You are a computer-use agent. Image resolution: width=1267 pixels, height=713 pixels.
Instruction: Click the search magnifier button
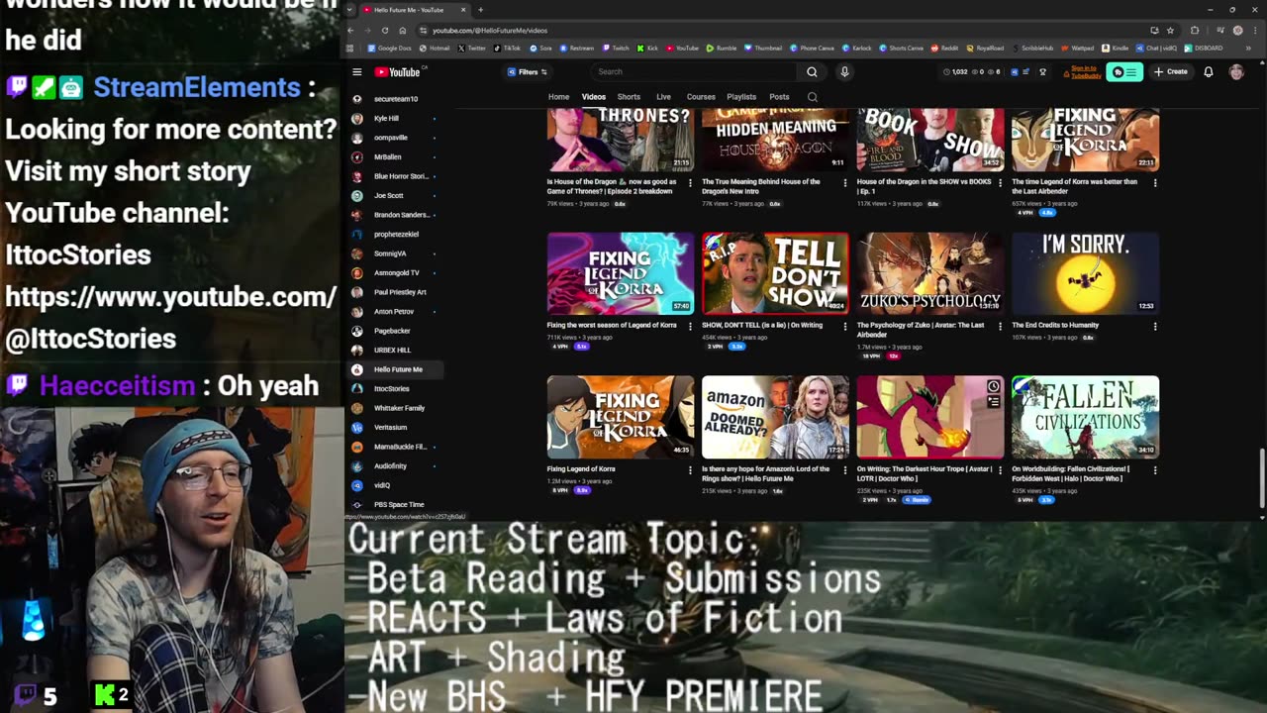[x=812, y=72]
